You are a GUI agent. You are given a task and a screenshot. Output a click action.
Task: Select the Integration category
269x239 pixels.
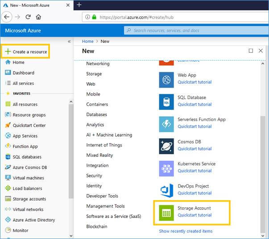coord(97,165)
